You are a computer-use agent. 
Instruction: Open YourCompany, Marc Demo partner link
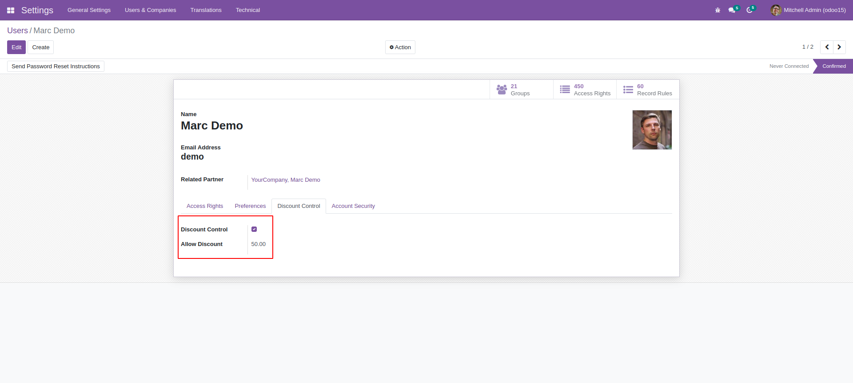[286, 180]
